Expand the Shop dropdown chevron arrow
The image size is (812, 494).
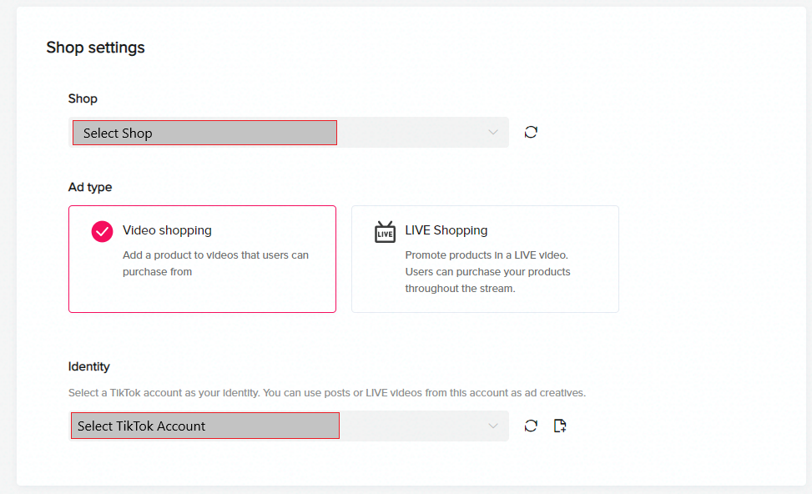[x=493, y=133]
